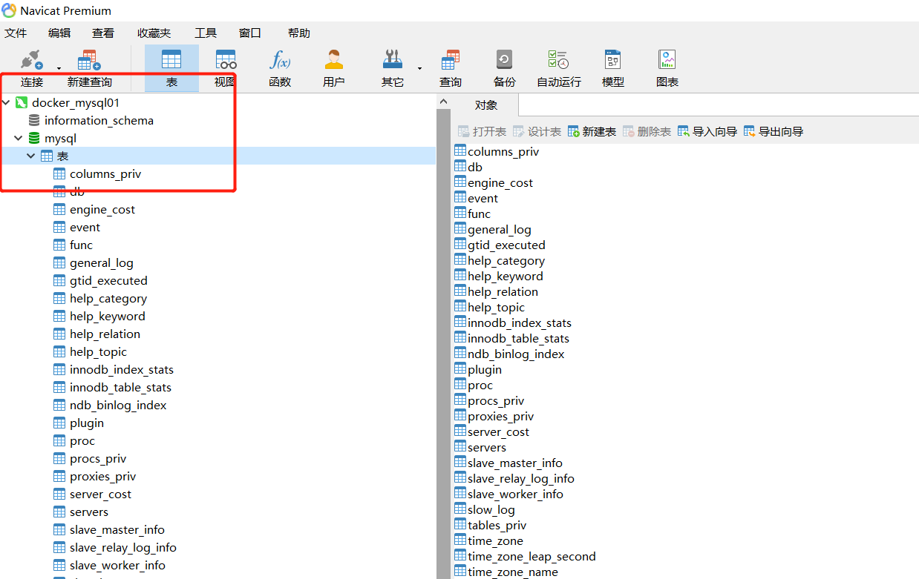Select general_log in the left tree
919x579 pixels.
tap(101, 262)
